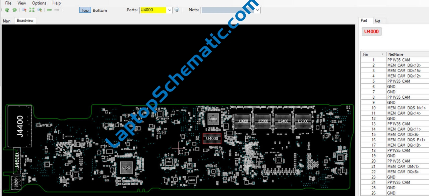This screenshot has width=429, height=196.
Task: Select pin 14 MEM CAM DQ<11>
Action: click(x=395, y=129)
